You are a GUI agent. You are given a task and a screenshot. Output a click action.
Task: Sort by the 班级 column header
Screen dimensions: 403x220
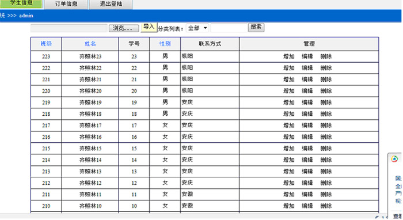(46, 44)
